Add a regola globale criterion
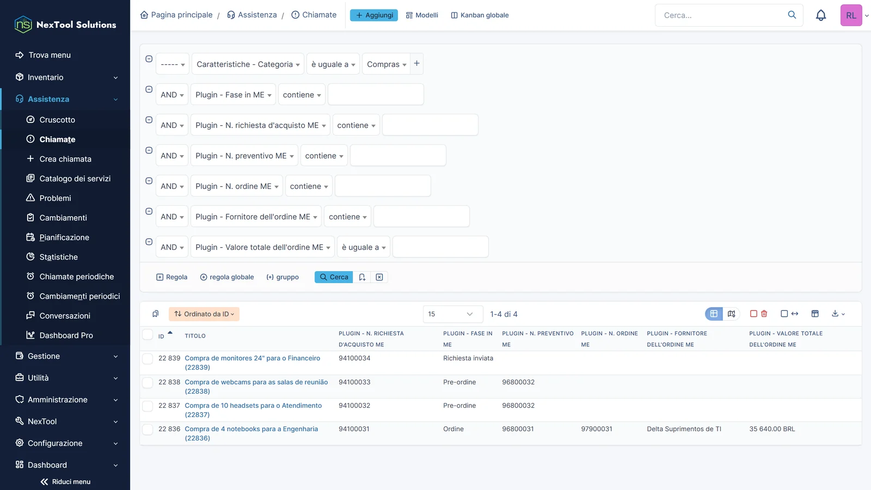The image size is (871, 490). [227, 277]
